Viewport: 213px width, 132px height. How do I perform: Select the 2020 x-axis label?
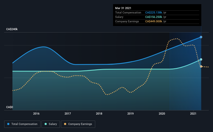tap(162, 114)
